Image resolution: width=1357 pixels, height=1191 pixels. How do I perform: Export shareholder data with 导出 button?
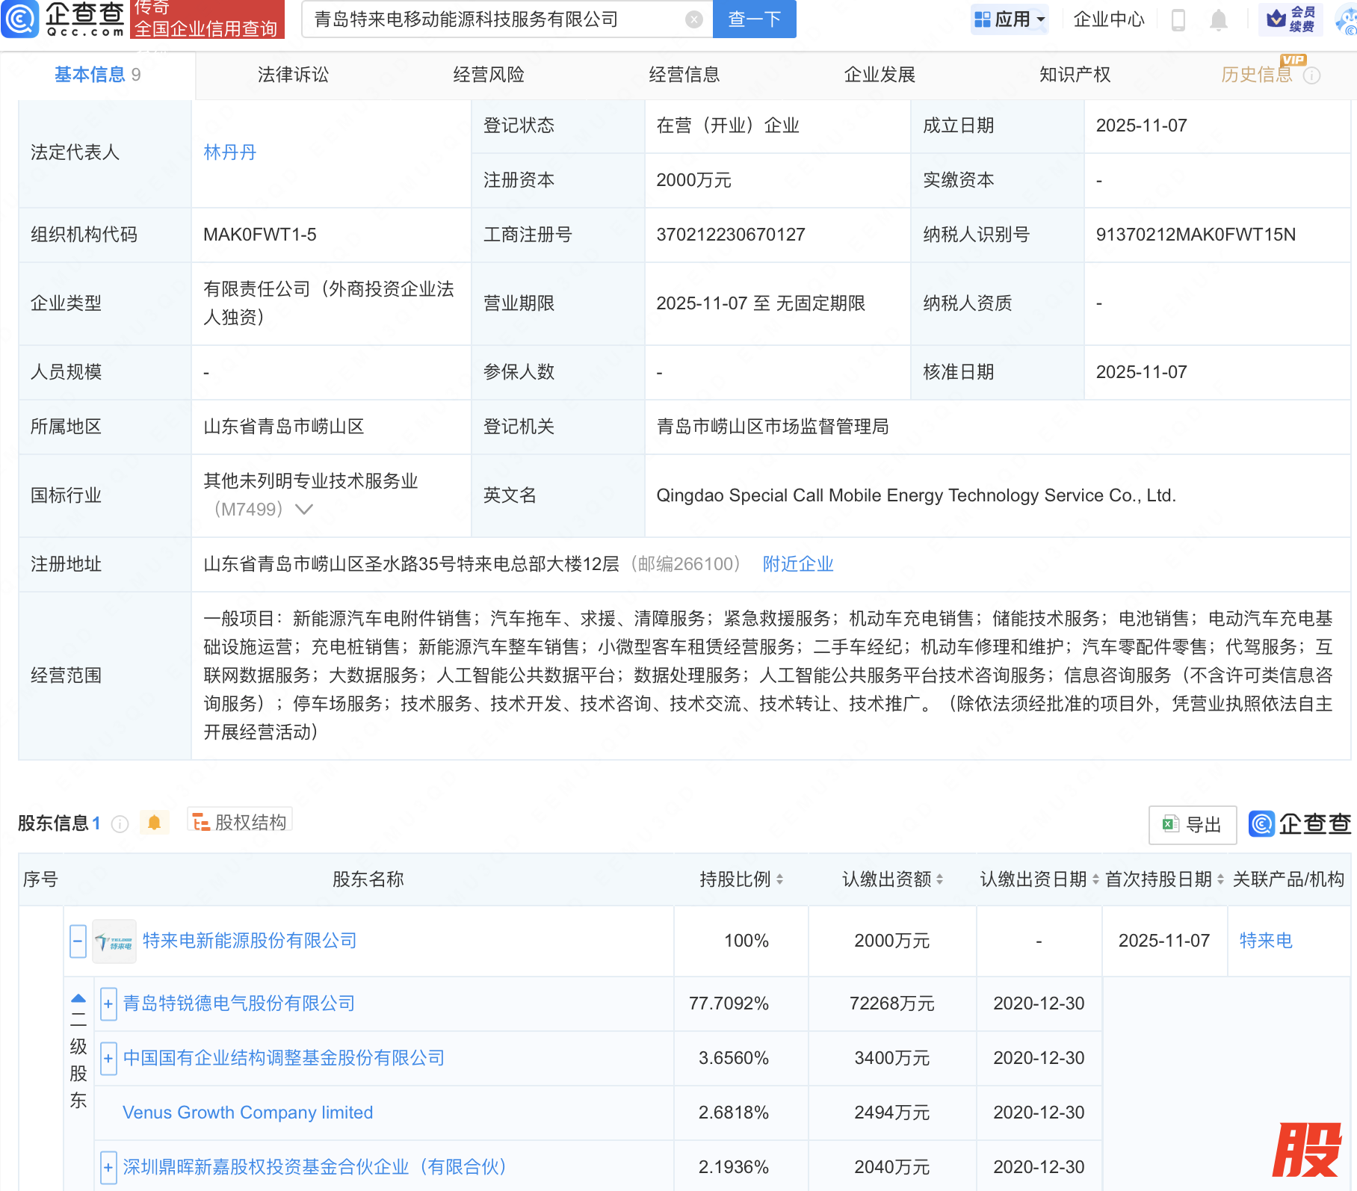[1192, 824]
